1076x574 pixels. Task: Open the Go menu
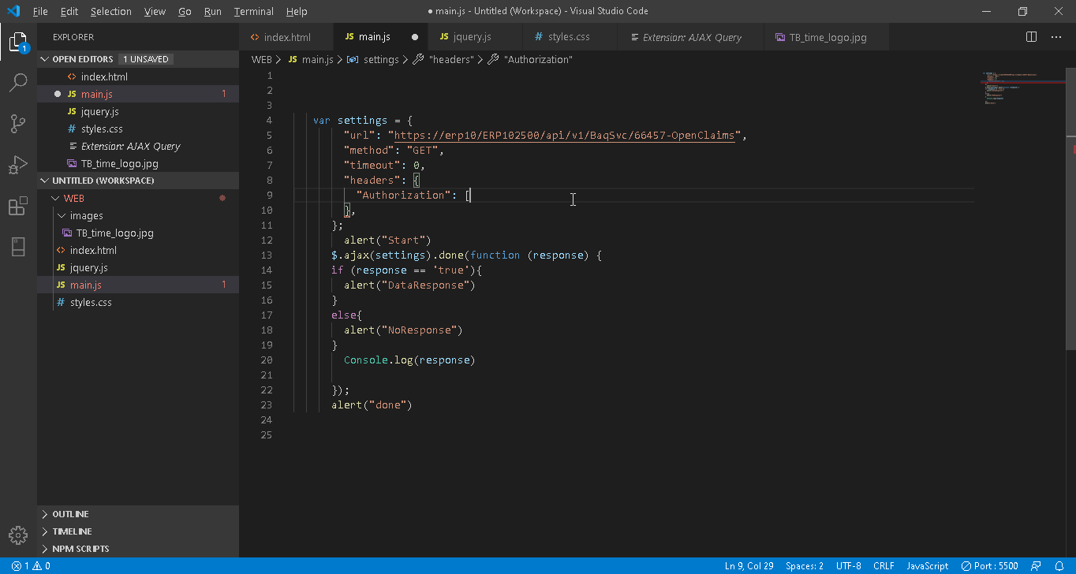[185, 11]
